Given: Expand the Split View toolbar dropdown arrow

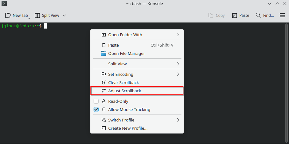Looking at the screenshot, I should [x=64, y=15].
